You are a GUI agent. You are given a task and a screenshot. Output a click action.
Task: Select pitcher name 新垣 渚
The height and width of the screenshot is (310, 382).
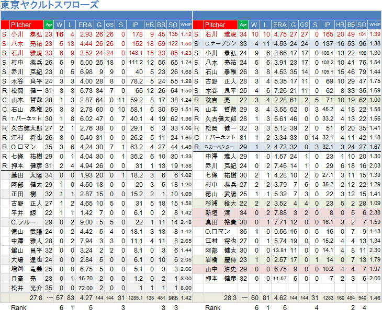218,213
